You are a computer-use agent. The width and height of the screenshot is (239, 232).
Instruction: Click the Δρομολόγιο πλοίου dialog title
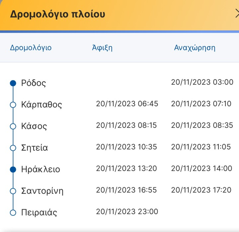(57, 14)
